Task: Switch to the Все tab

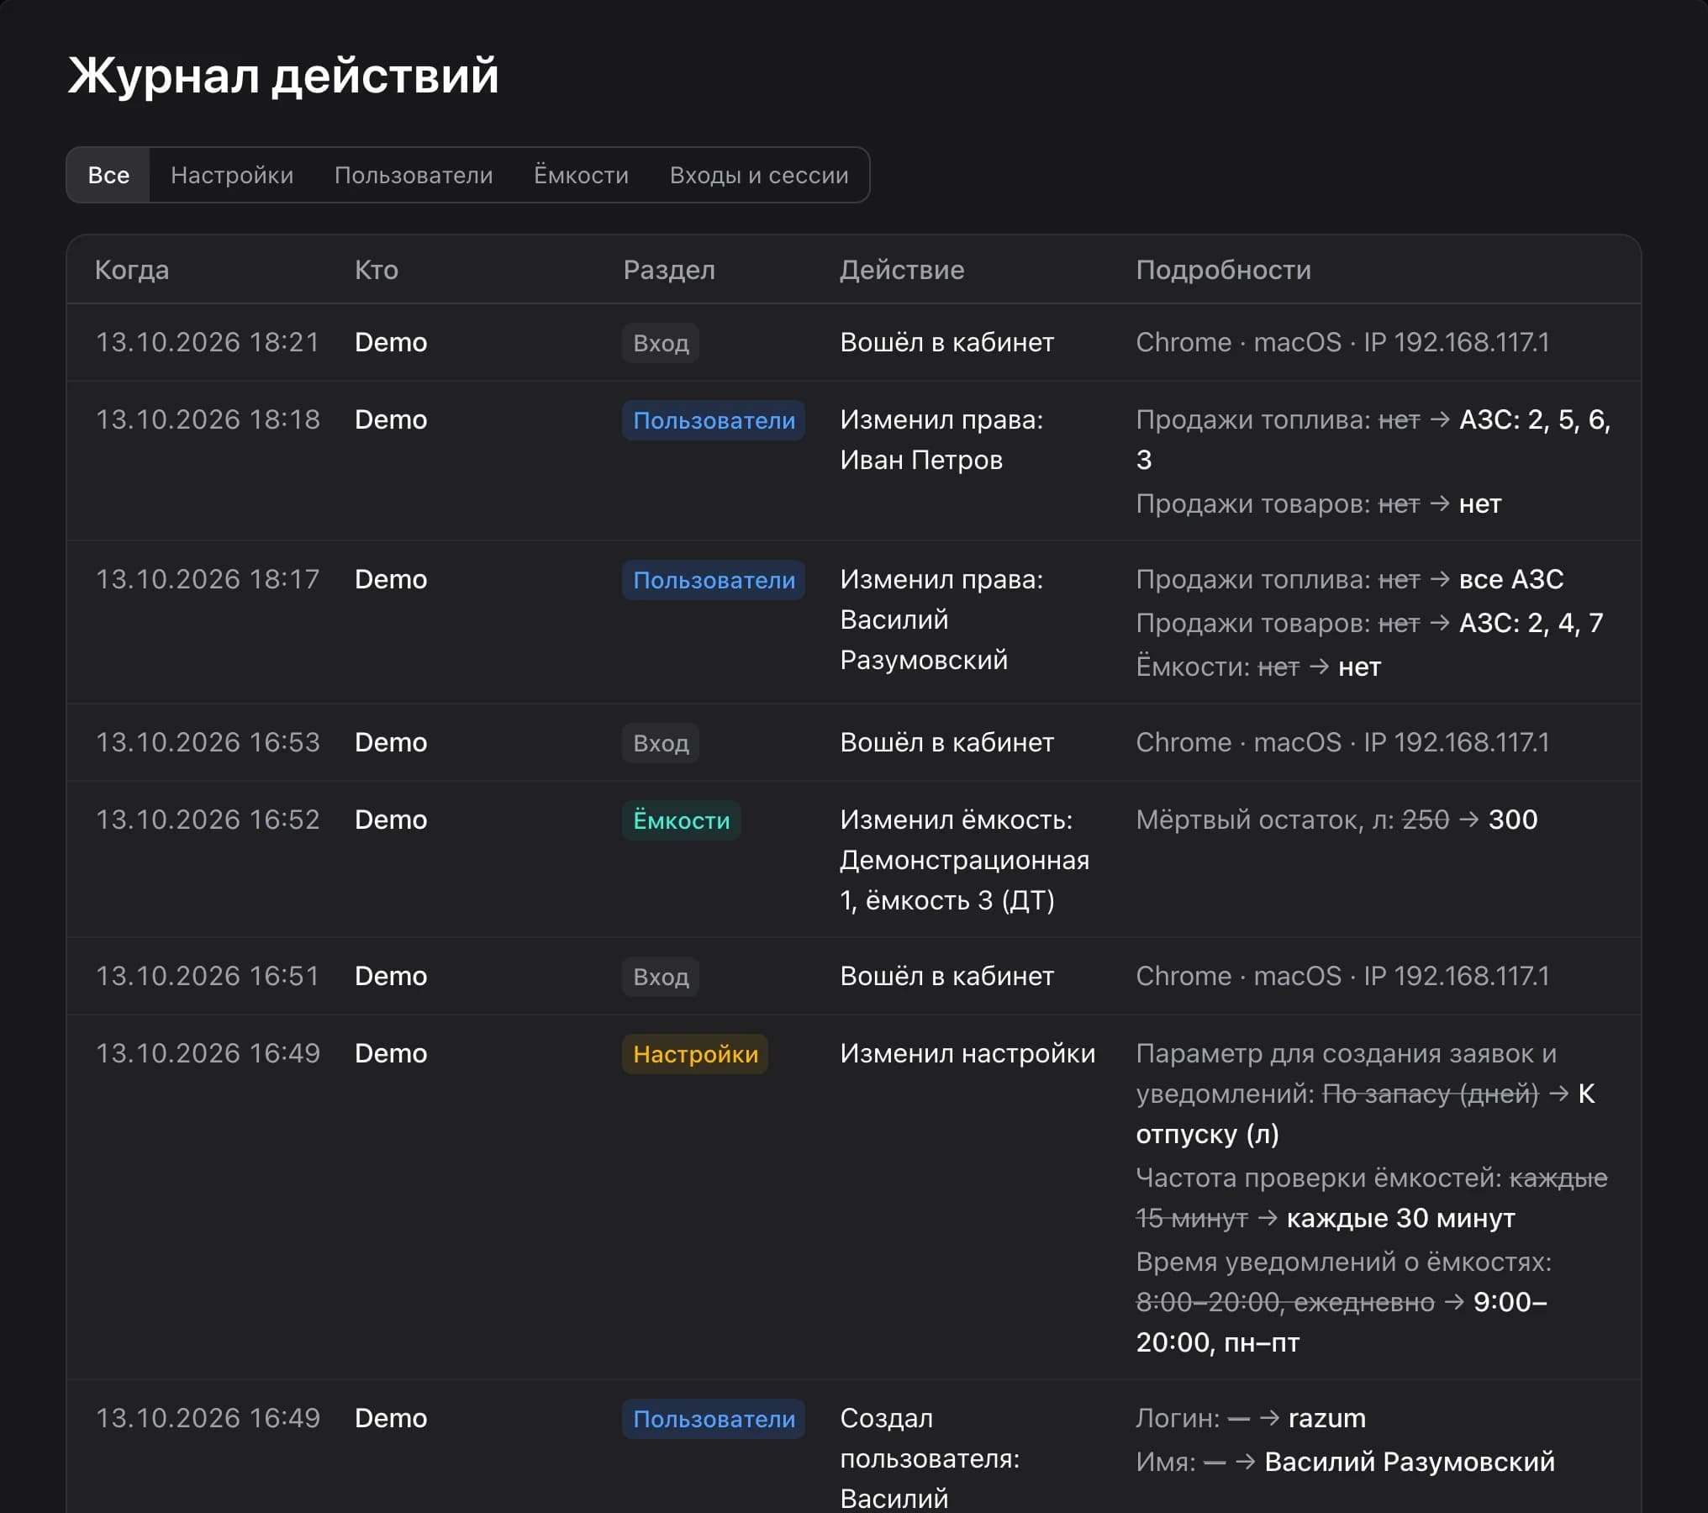Action: pyautogui.click(x=108, y=175)
